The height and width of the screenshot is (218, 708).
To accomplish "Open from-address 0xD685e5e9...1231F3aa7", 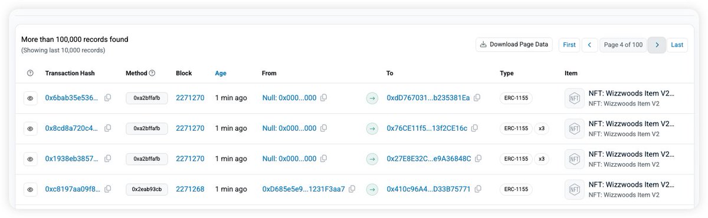I will tap(303, 190).
